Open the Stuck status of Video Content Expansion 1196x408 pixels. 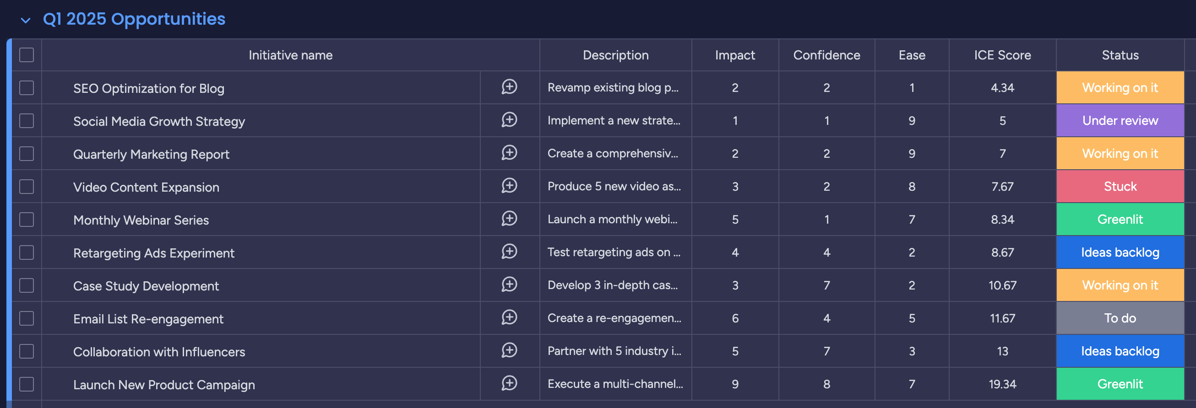(1120, 186)
